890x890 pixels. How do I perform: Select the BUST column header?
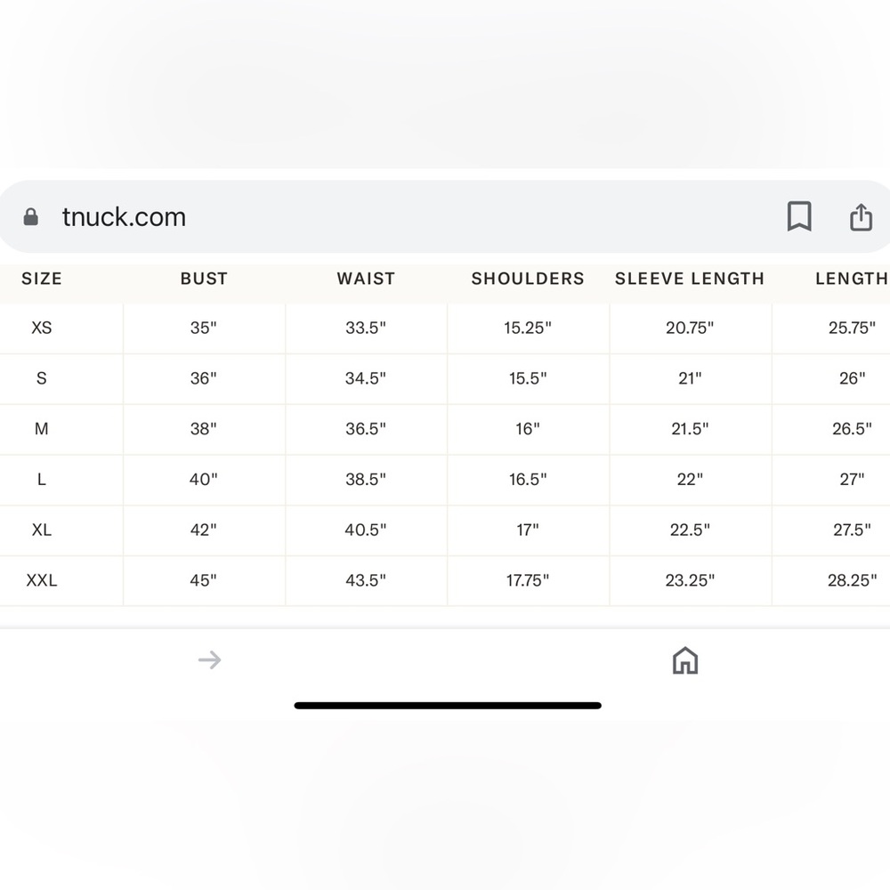pos(205,279)
